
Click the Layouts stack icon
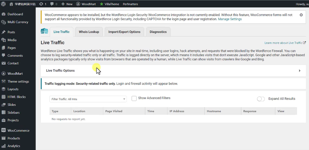pos(3,89)
